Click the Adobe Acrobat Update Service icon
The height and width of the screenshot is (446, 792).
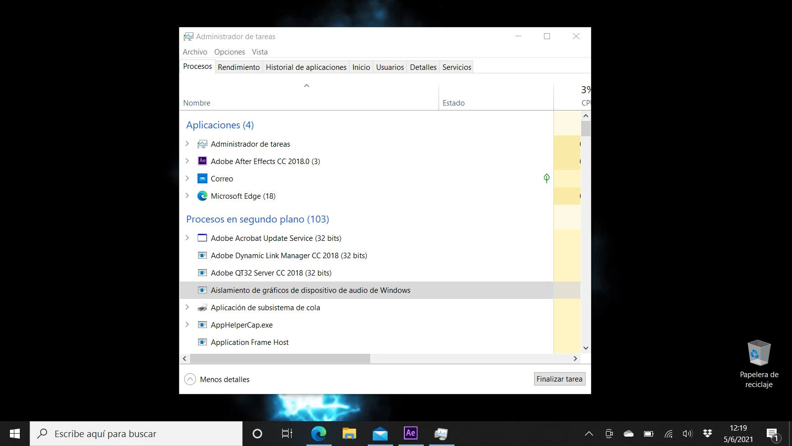202,238
